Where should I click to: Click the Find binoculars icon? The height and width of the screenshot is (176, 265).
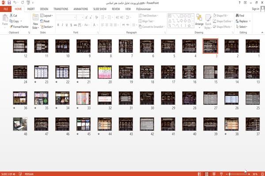pyautogui.click(x=238, y=15)
